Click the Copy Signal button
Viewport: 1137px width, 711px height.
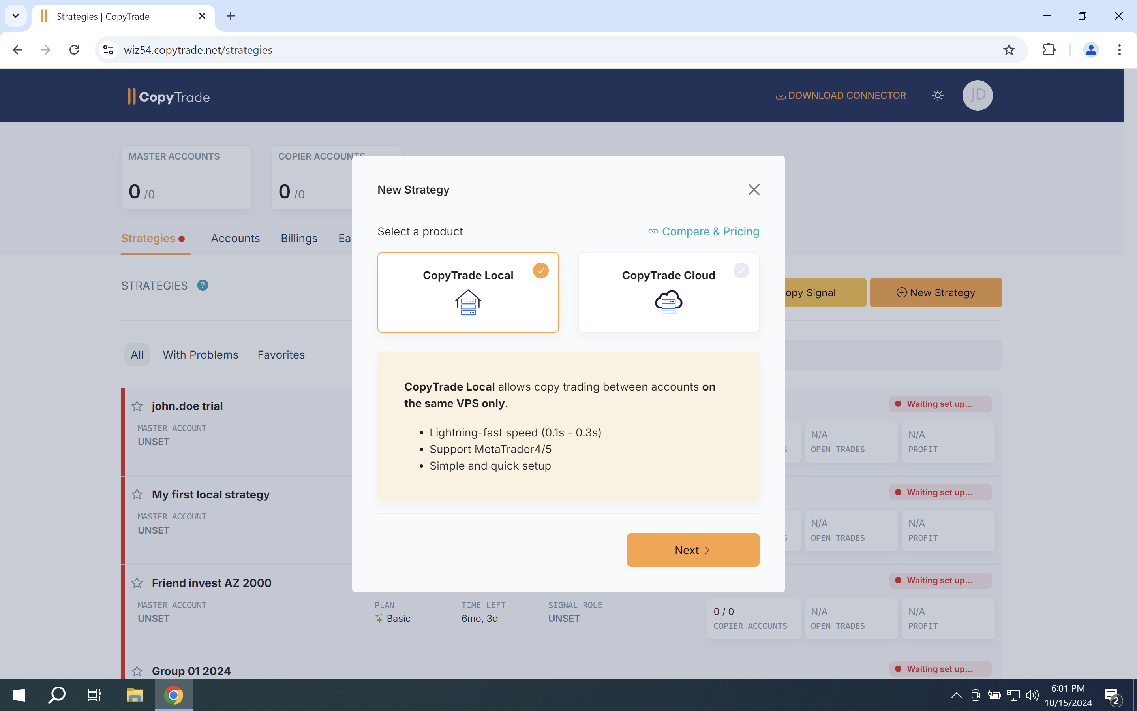825,292
